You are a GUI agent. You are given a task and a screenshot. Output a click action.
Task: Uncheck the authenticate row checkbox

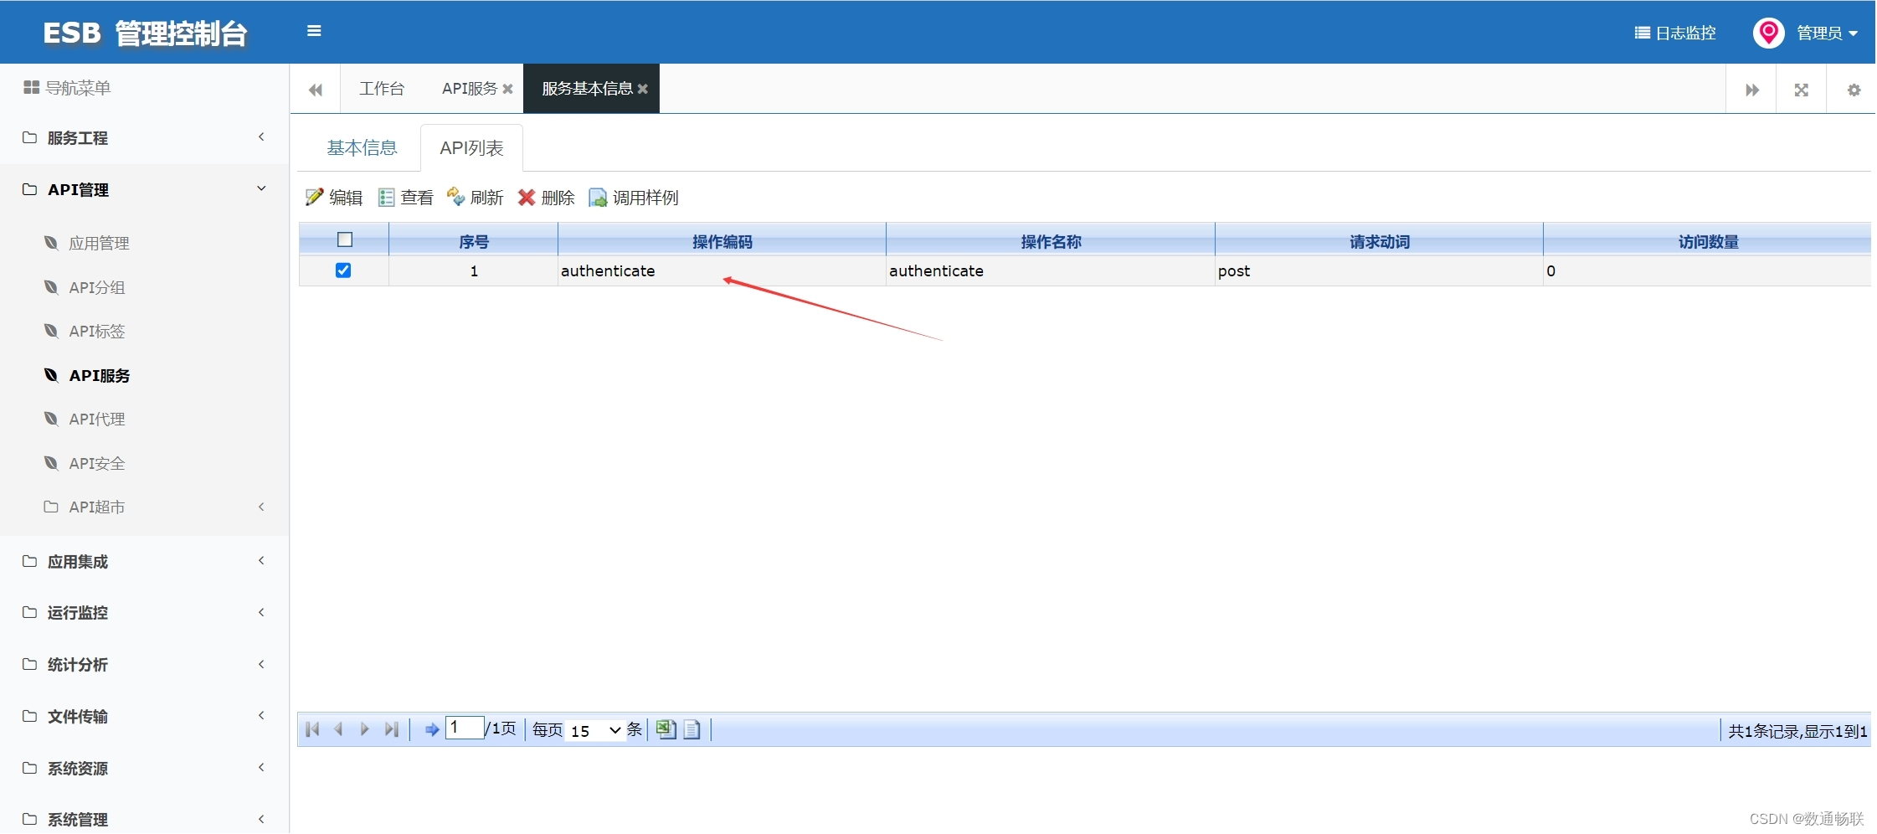pos(343,270)
